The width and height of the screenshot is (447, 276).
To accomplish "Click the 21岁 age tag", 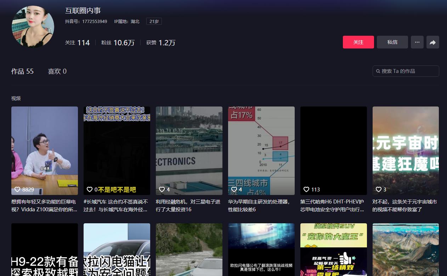I will coord(154,21).
